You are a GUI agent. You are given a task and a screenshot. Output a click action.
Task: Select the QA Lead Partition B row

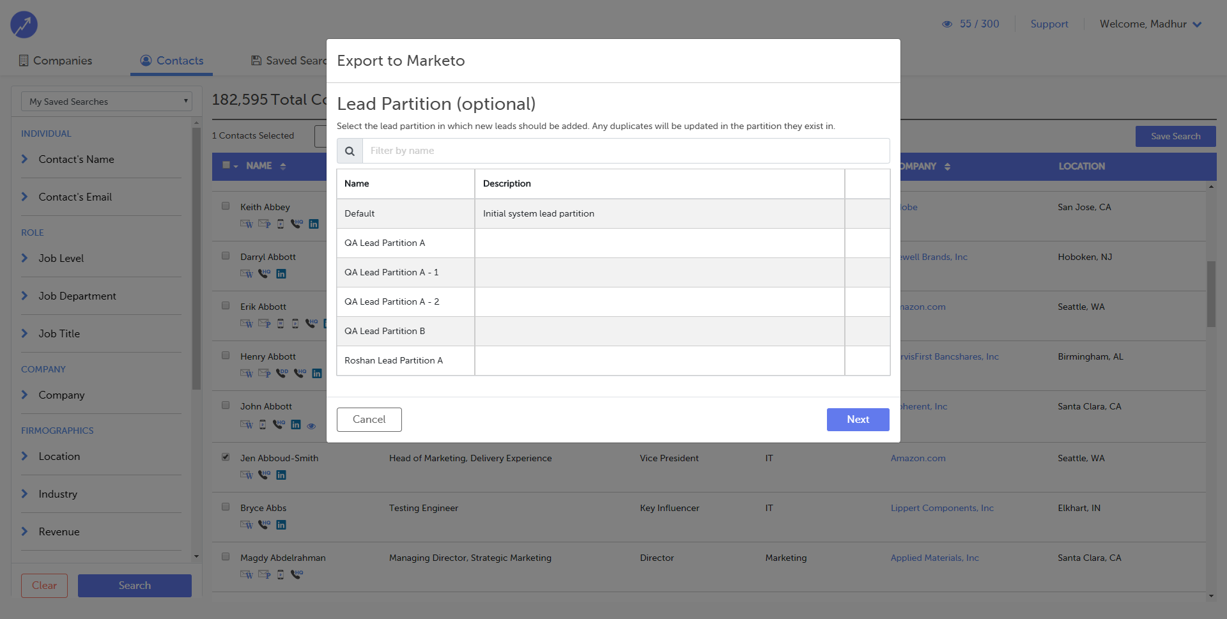[613, 332]
